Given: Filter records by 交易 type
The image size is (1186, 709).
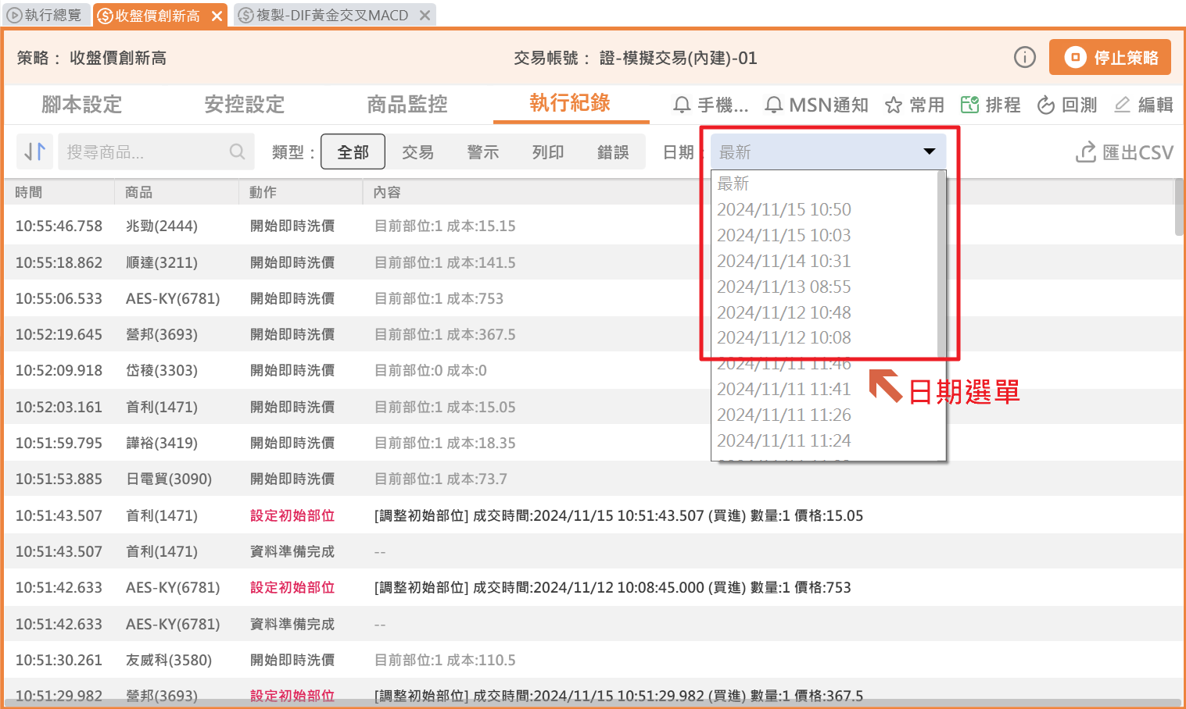Looking at the screenshot, I should 417,151.
